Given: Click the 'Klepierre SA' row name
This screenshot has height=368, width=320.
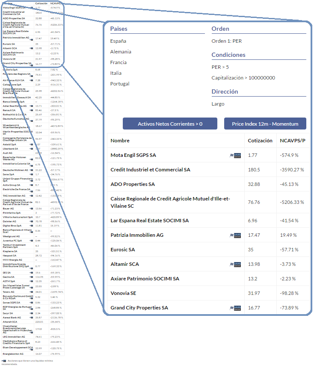Looking at the screenshot, I should pyautogui.click(x=10, y=251).
